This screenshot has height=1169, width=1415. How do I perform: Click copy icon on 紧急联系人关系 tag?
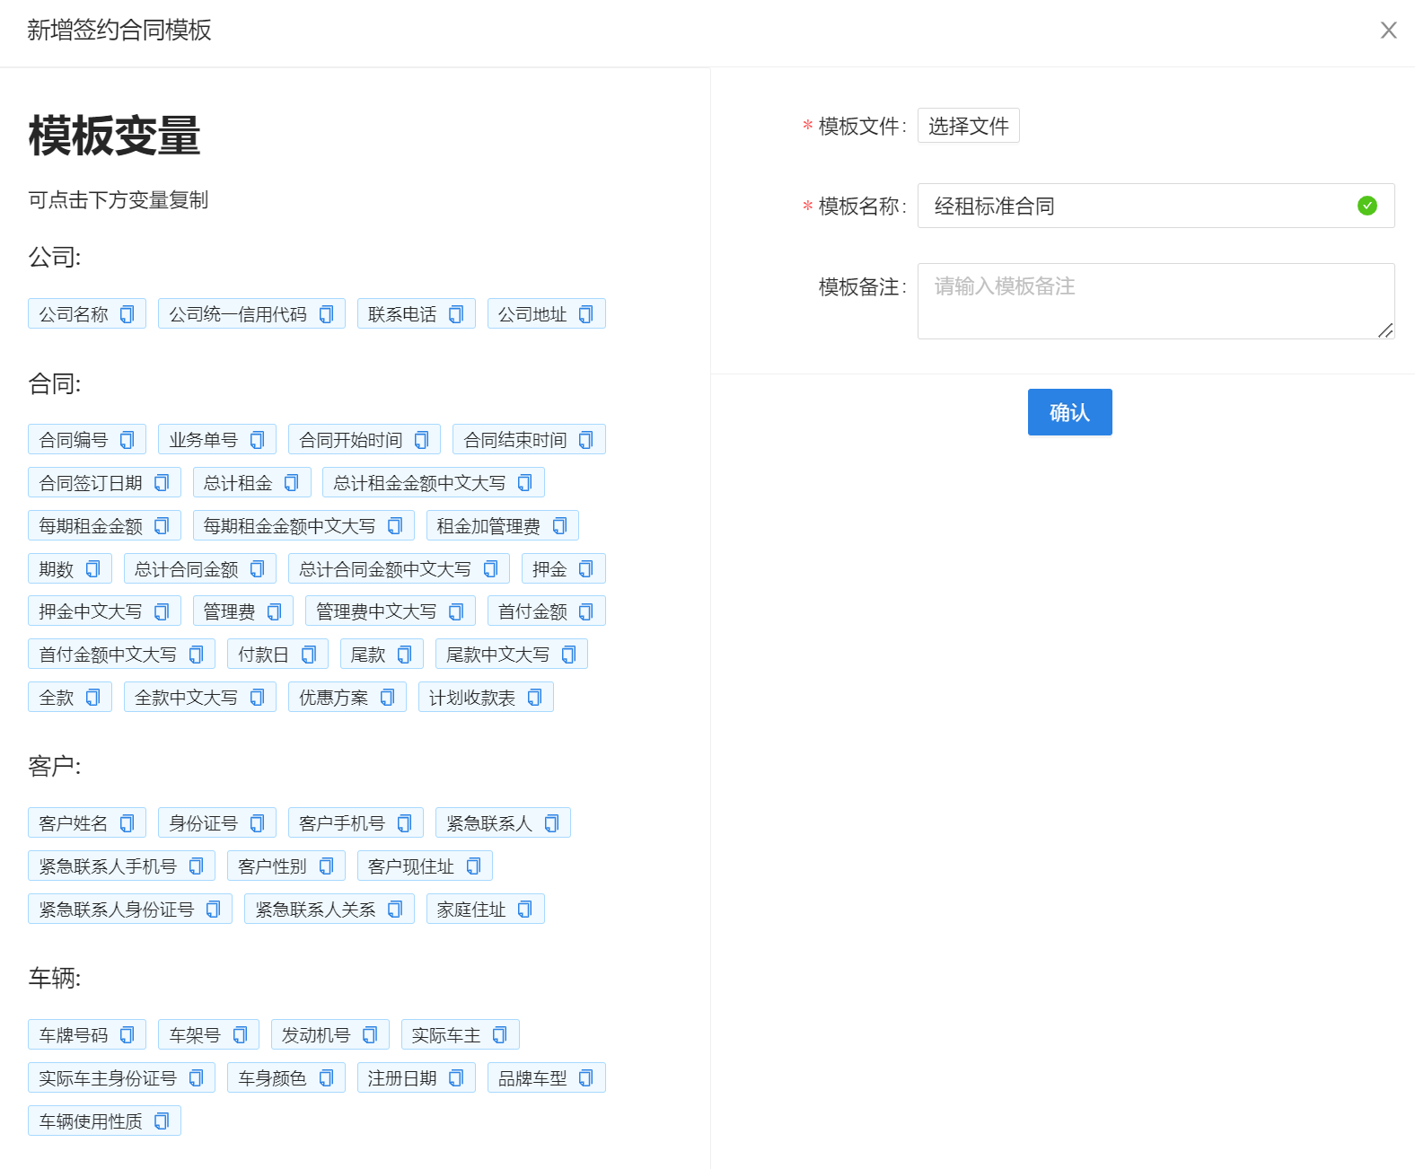pos(395,910)
